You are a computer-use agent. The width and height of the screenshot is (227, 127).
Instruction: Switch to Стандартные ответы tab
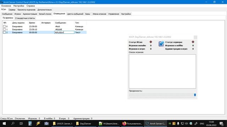(25, 18)
